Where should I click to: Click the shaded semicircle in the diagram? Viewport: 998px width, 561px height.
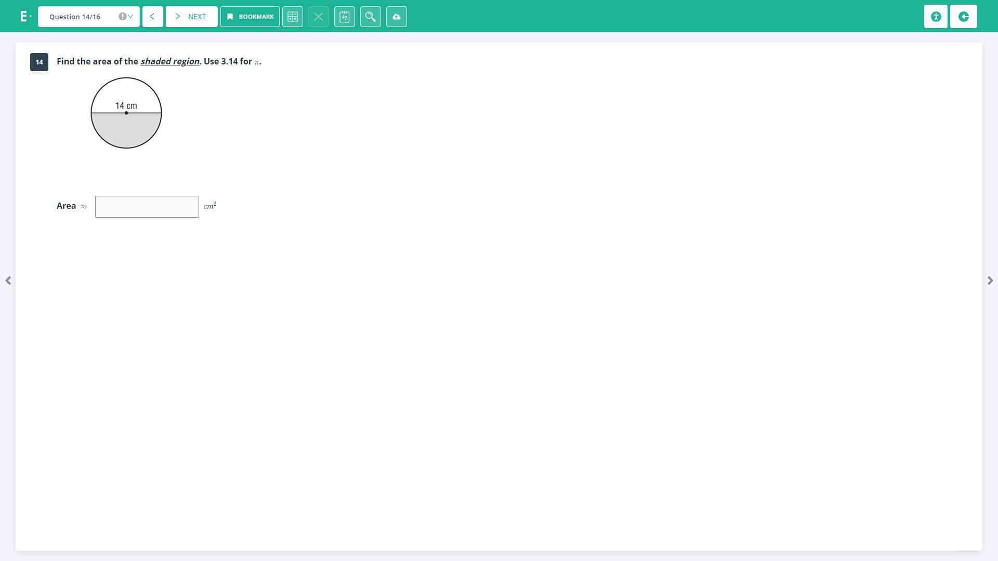click(126, 130)
